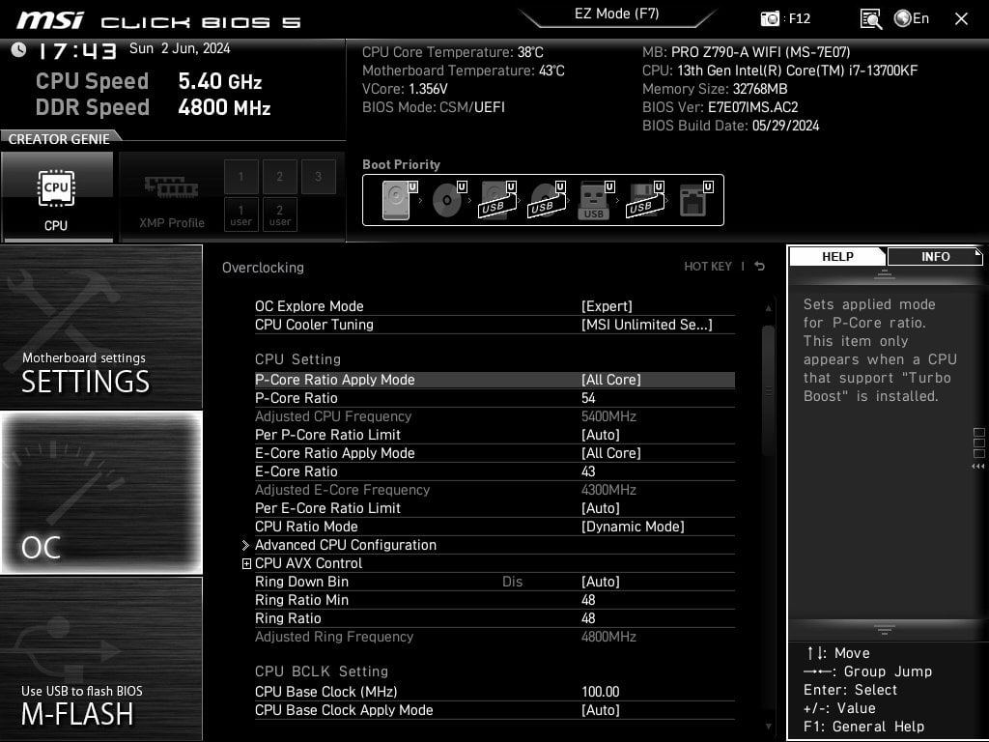
Task: Edit the E-Core Ratio value 43
Action: click(x=588, y=471)
